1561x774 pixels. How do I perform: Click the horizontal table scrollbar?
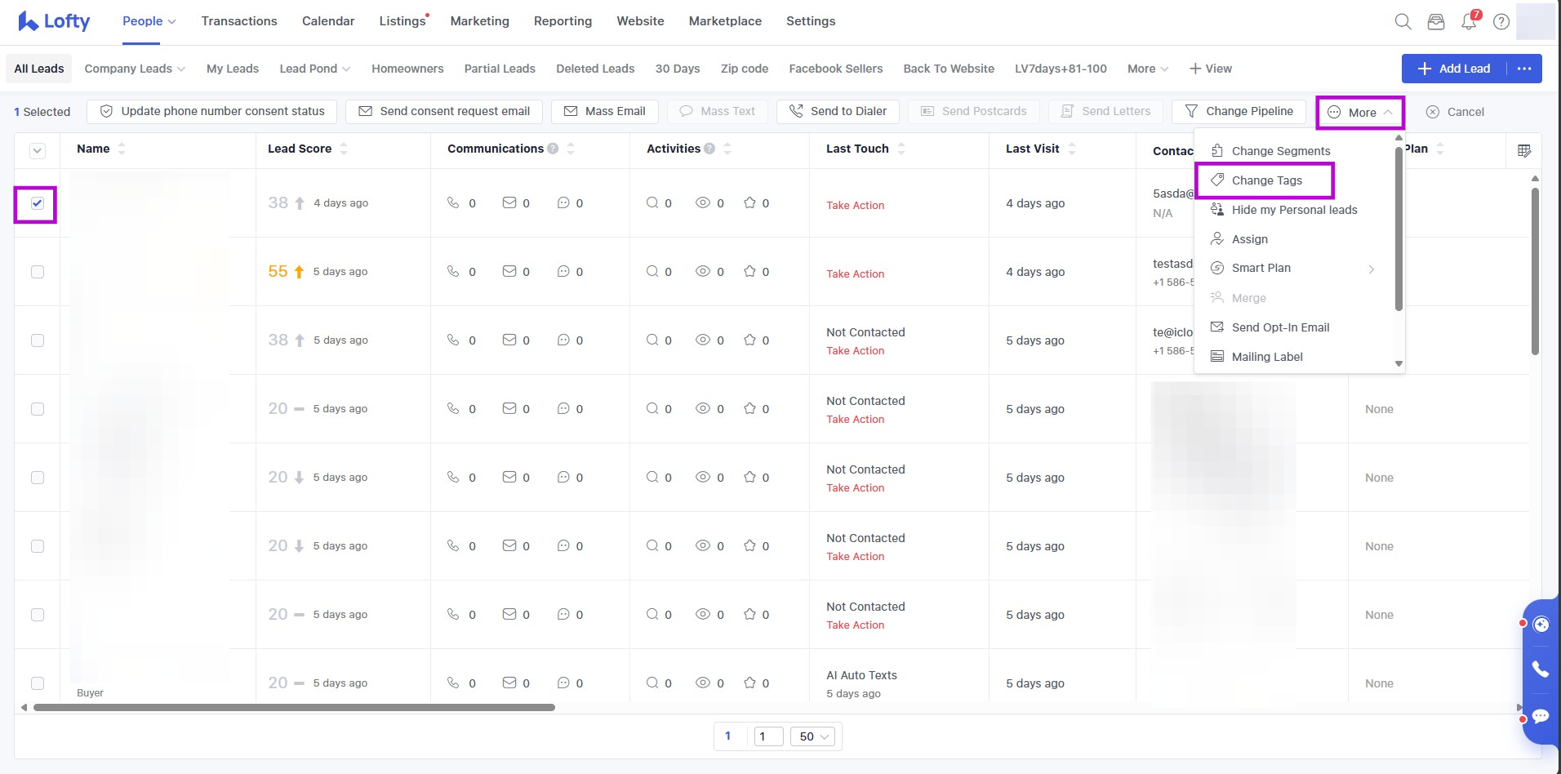pos(294,707)
